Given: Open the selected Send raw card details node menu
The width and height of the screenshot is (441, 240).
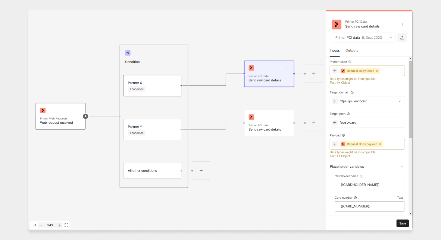Looking at the screenshot, I should pyautogui.click(x=287, y=68).
